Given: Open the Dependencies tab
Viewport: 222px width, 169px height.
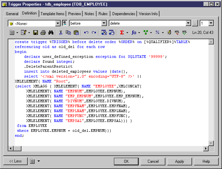Looking at the screenshot, I should click(x=124, y=14).
